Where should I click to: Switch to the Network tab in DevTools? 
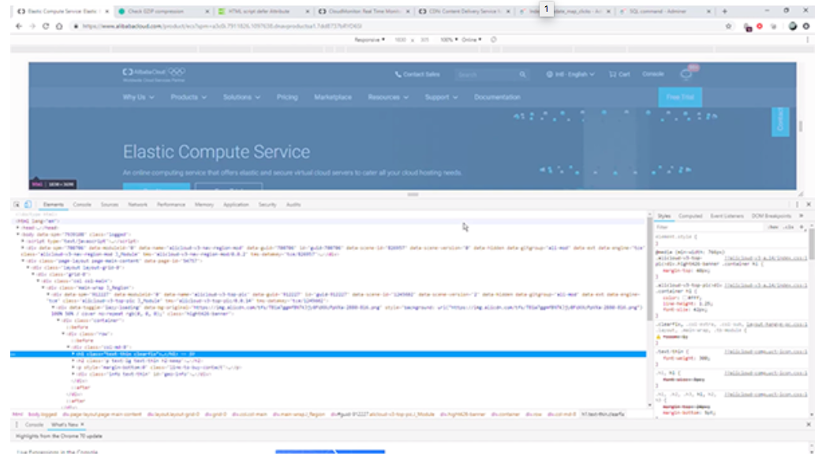coord(137,204)
